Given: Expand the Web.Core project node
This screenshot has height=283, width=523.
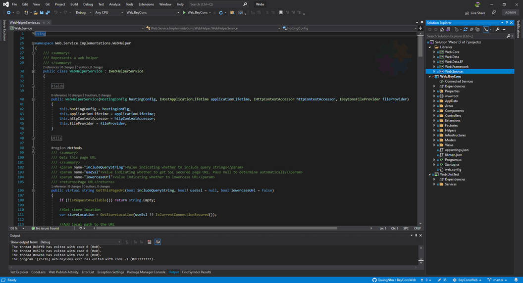Looking at the screenshot, I should click(x=434, y=52).
